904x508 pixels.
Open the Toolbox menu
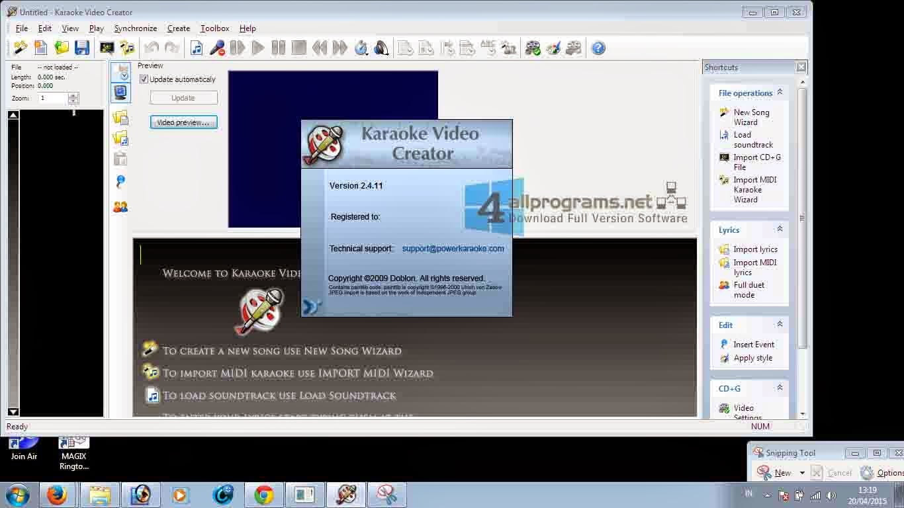click(x=215, y=28)
